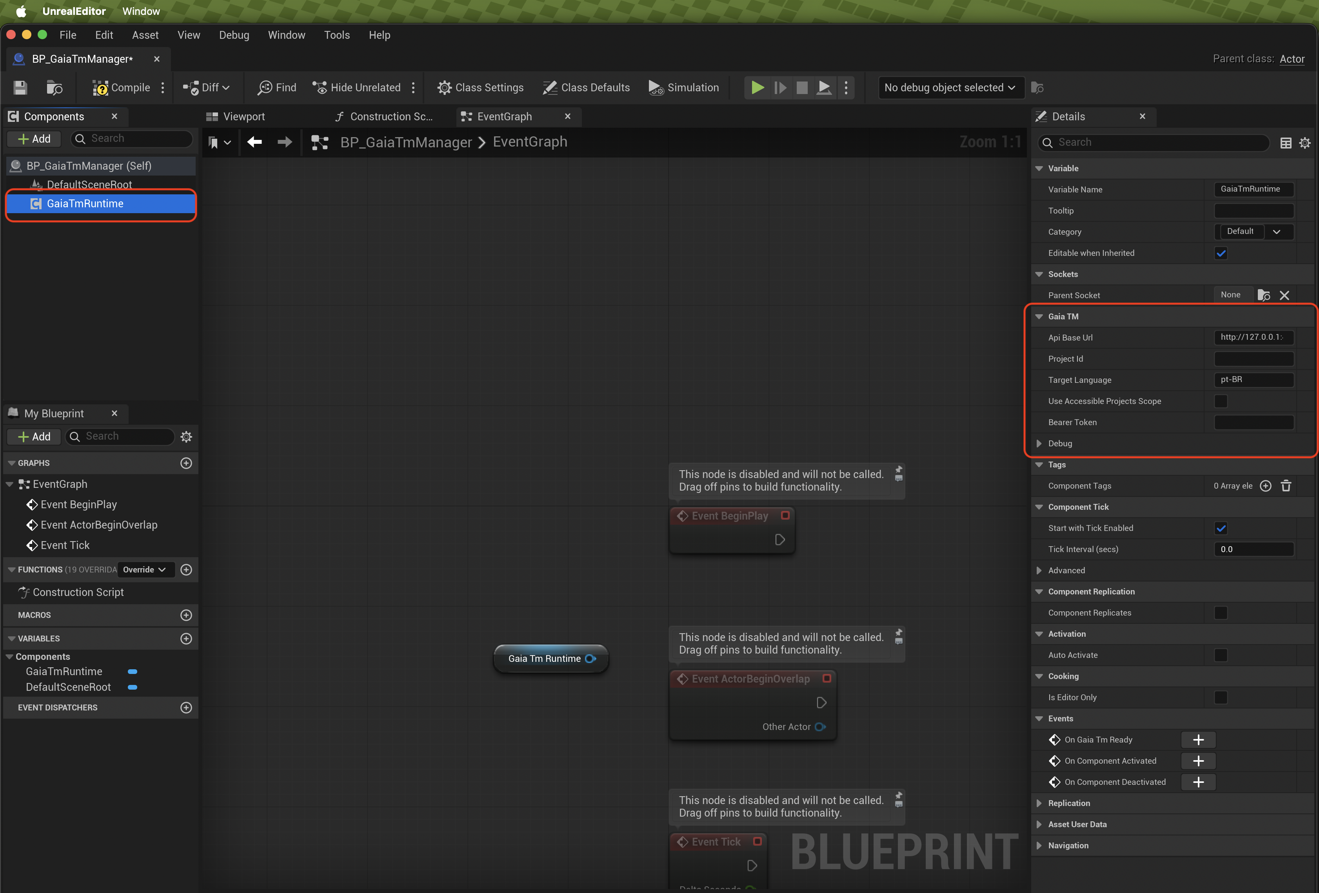Toggle Hide Unrelated nodes
The image size is (1319, 893).
point(356,87)
